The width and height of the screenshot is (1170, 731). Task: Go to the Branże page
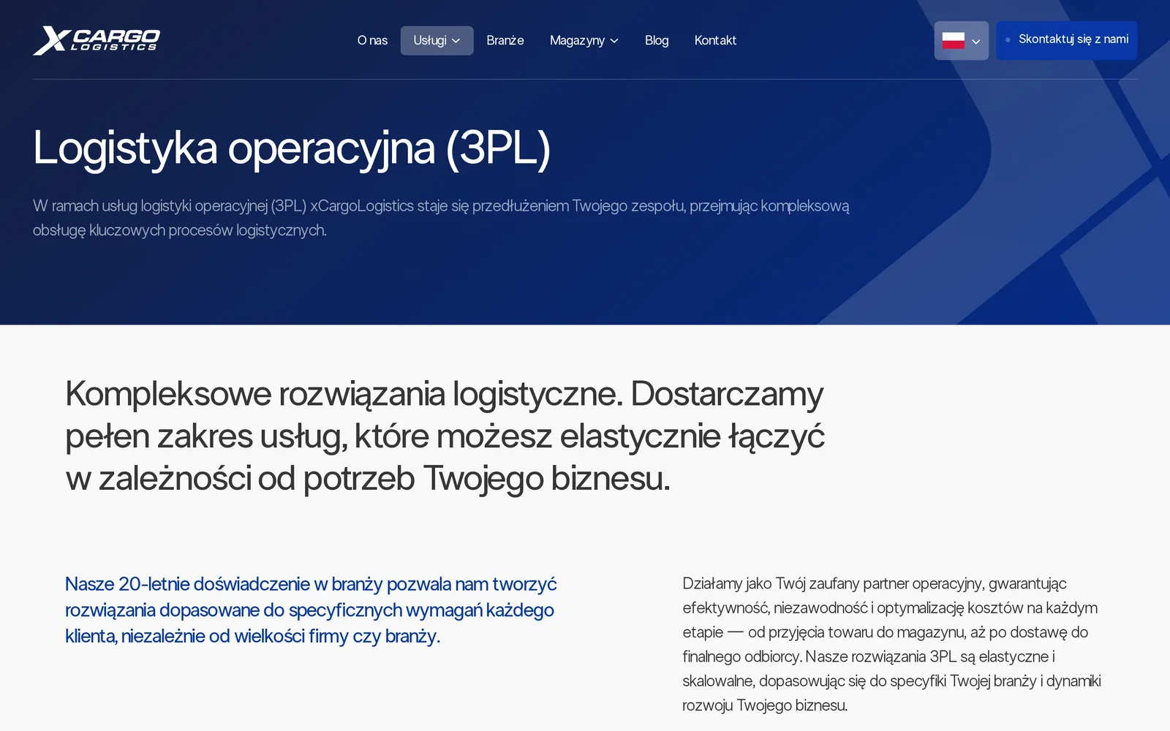[505, 40]
